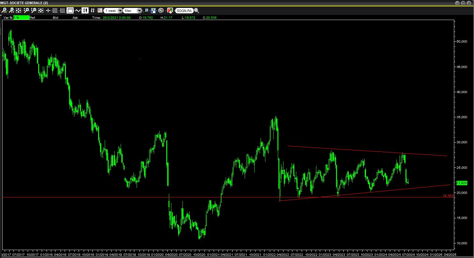Switch to candlestick chart style
474x258 pixels.
(85, 10)
